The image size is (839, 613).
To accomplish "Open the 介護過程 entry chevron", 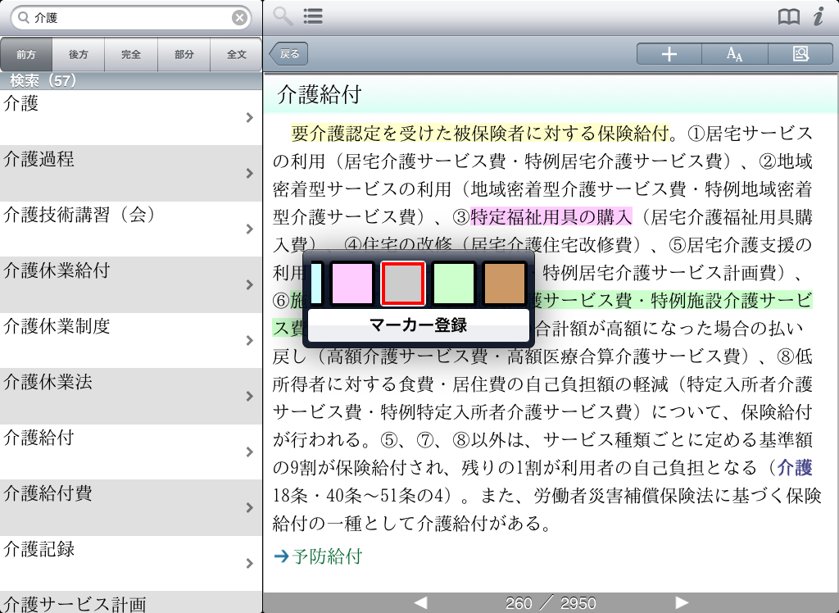I will coord(249,174).
